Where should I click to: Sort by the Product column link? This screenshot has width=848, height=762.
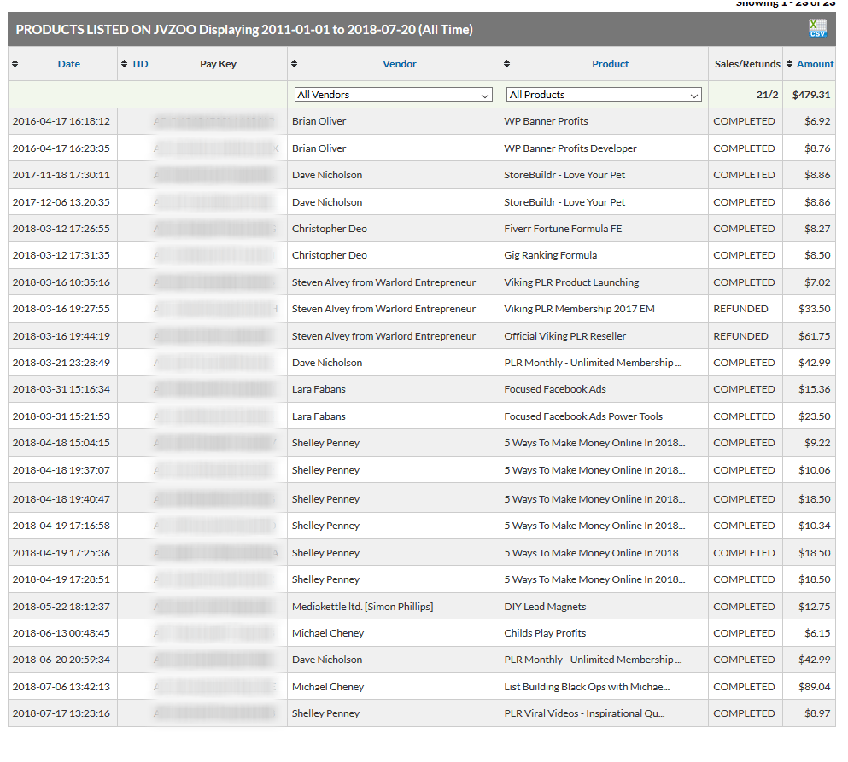click(x=610, y=64)
